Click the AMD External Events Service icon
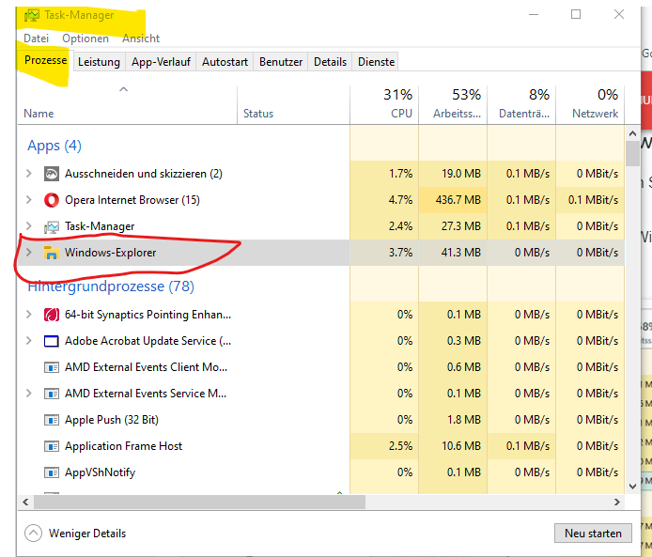Screen dimensions: 652x557 pyautogui.click(x=51, y=394)
